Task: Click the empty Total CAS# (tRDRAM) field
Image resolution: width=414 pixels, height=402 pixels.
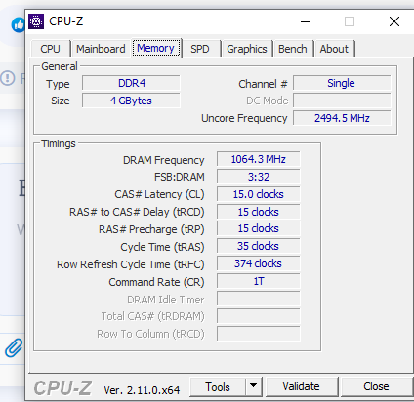Action: click(x=259, y=316)
